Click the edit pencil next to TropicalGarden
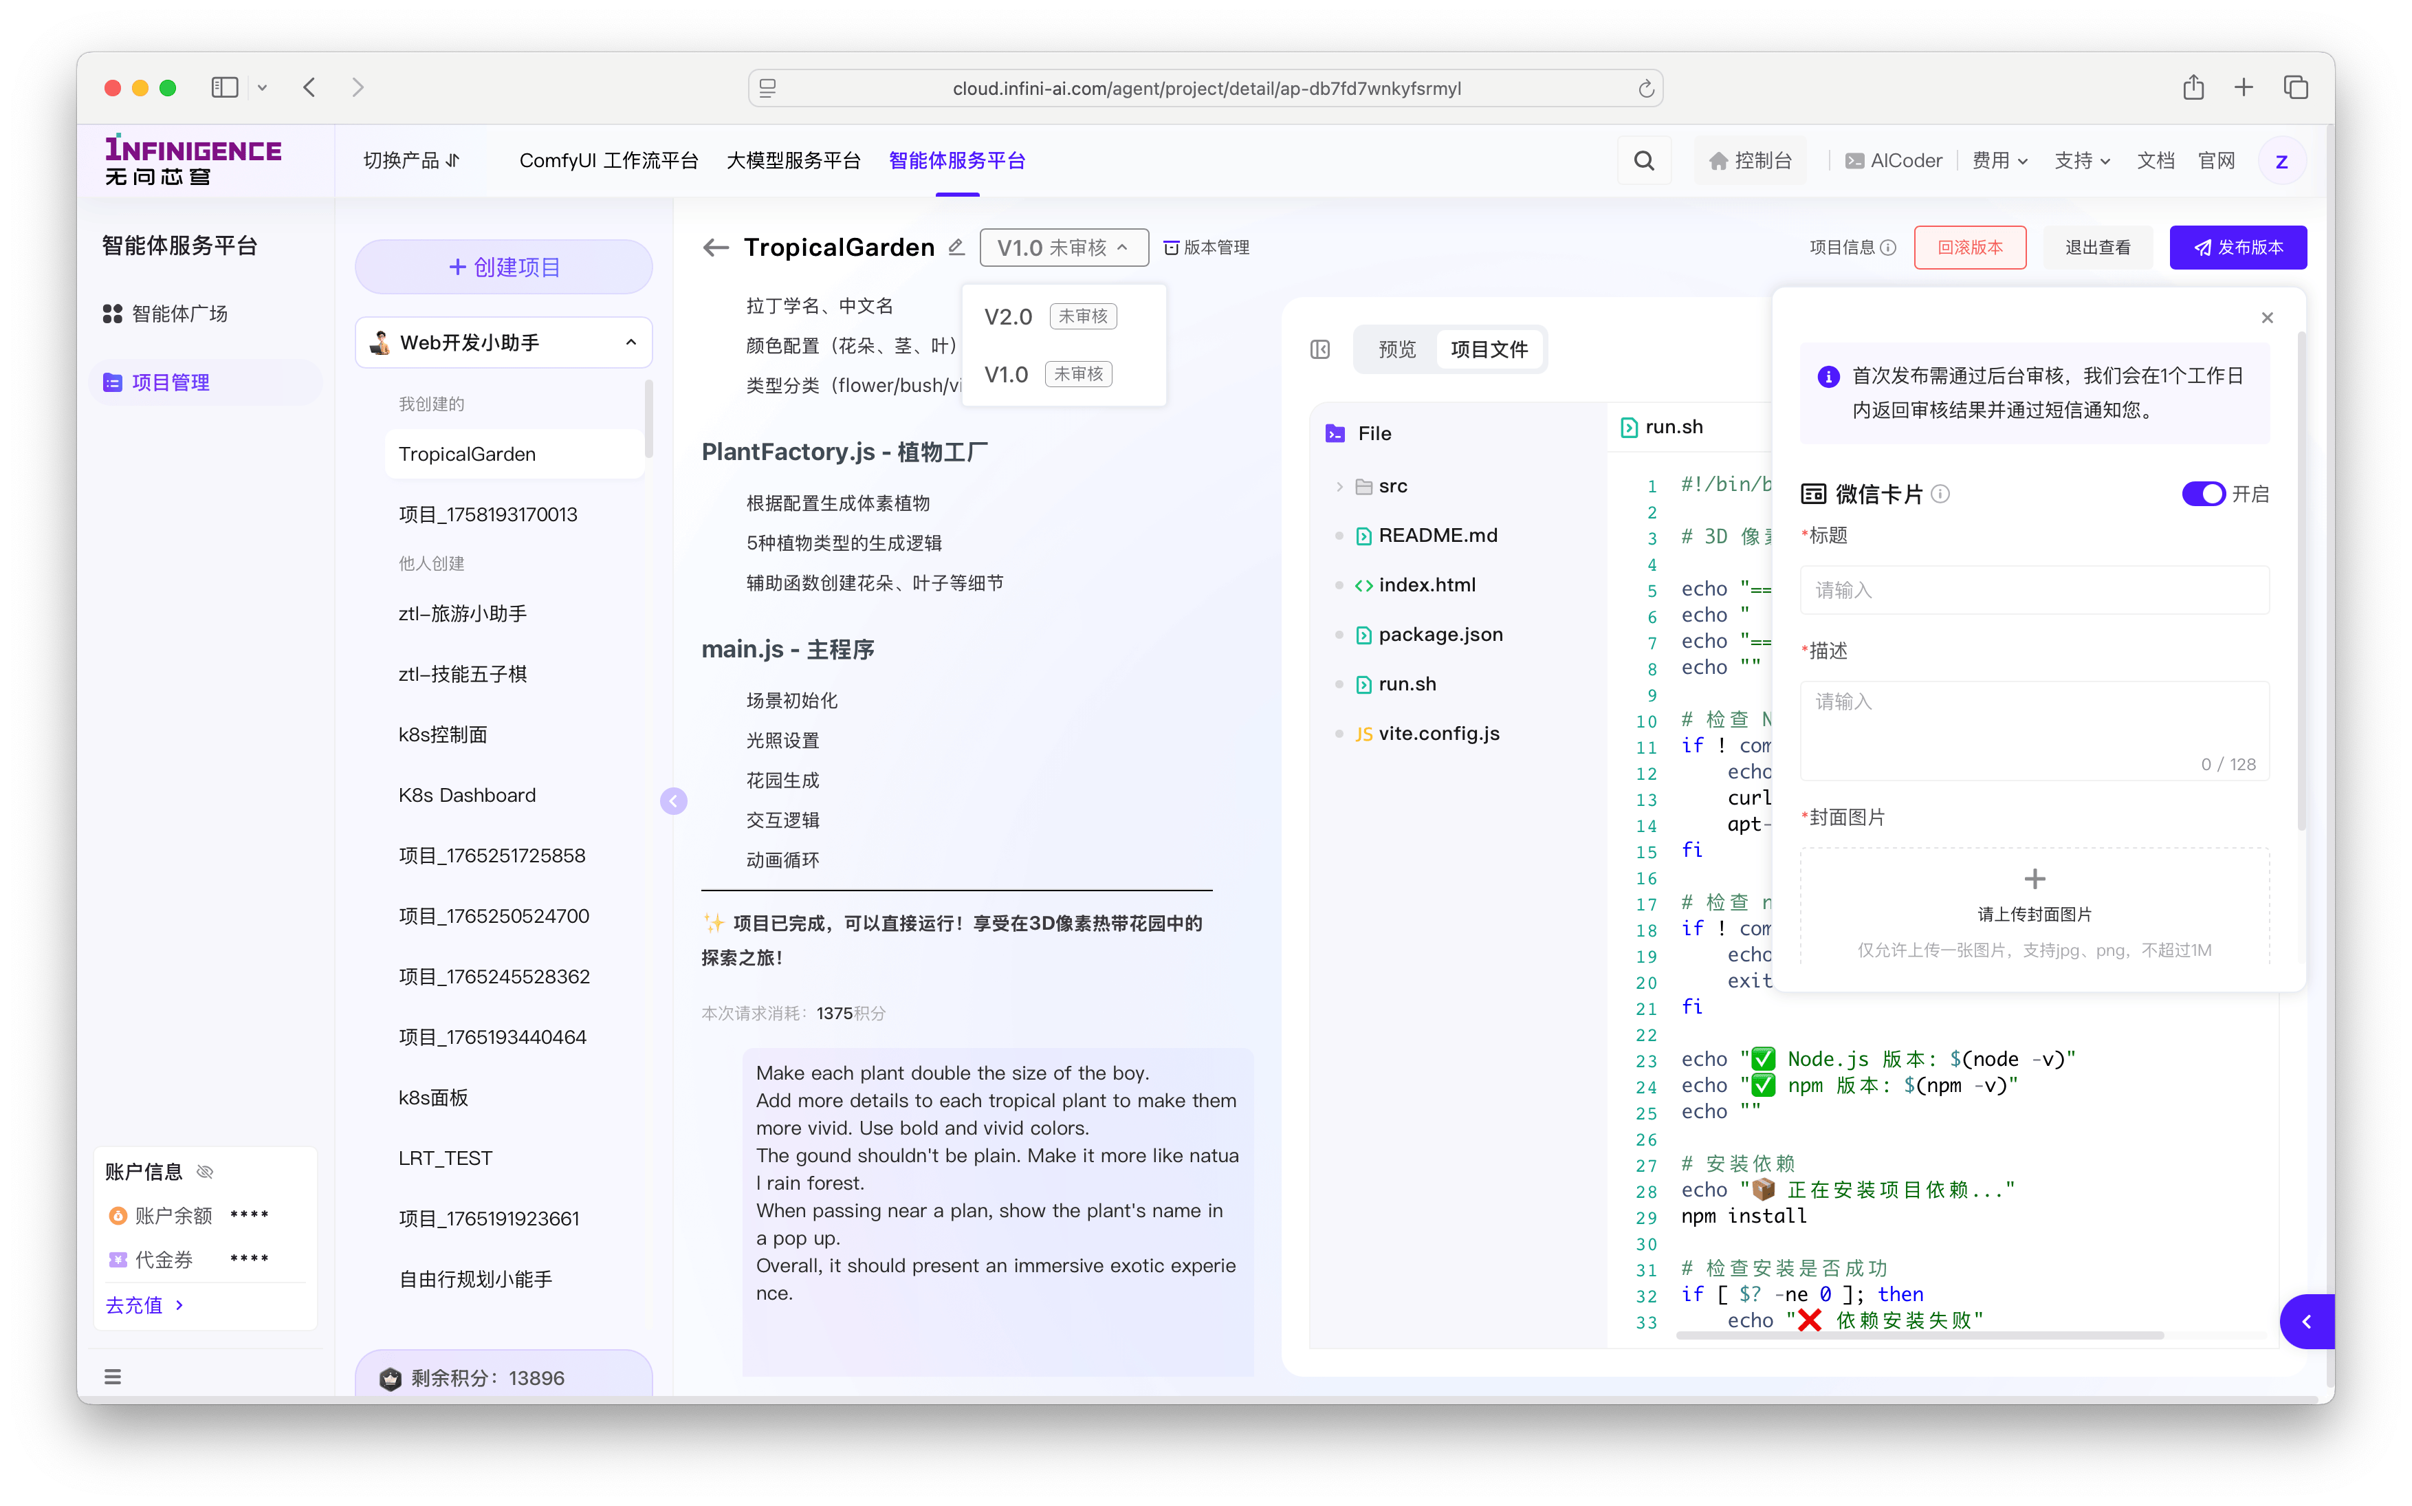This screenshot has height=1506, width=2412. (x=956, y=247)
